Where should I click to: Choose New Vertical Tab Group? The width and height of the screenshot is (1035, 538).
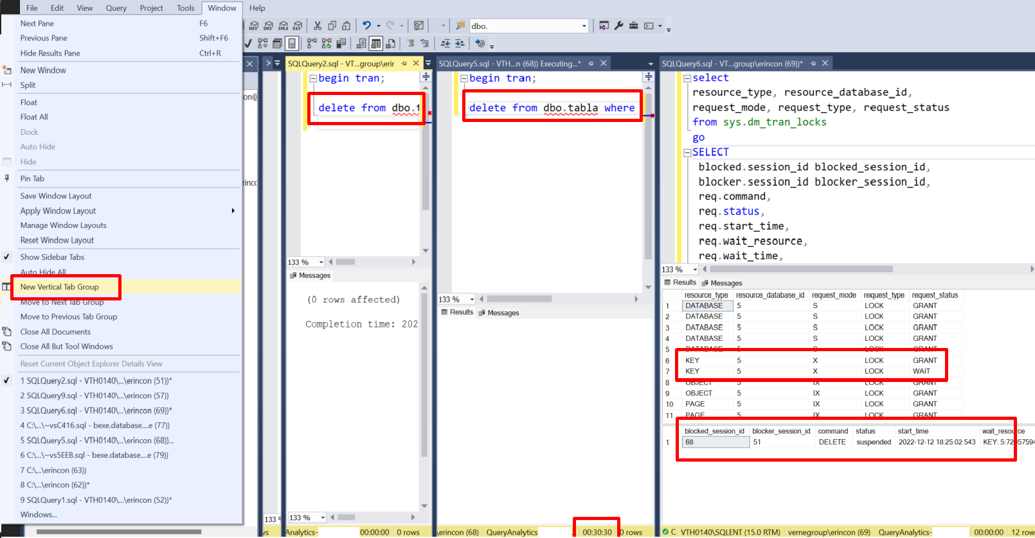click(x=60, y=287)
